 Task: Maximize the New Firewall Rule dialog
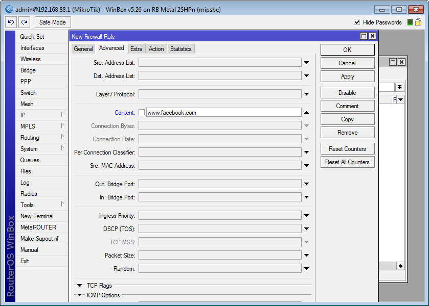tap(364, 36)
